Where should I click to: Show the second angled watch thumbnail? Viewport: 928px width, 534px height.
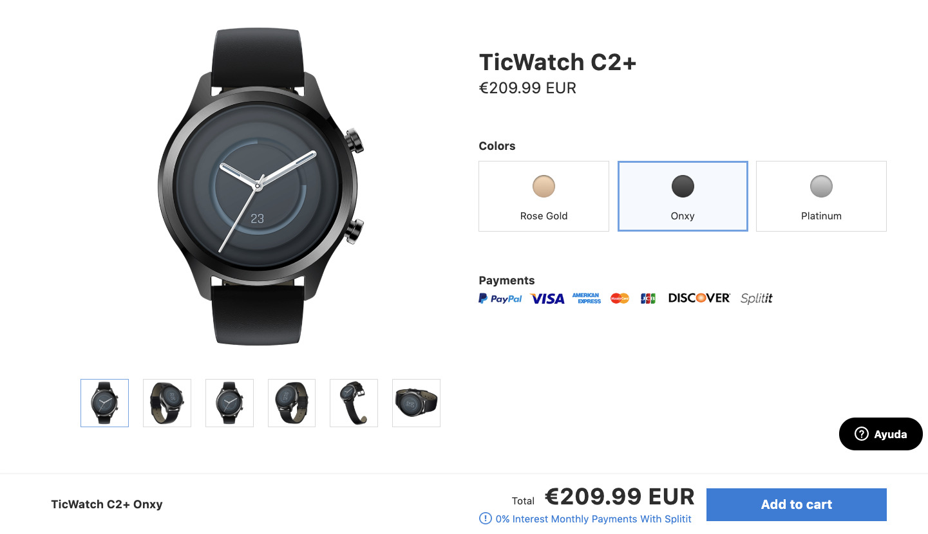click(167, 403)
